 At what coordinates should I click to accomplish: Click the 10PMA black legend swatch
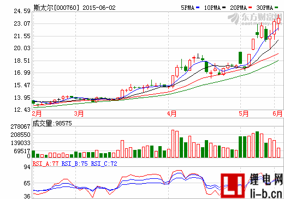224,8
